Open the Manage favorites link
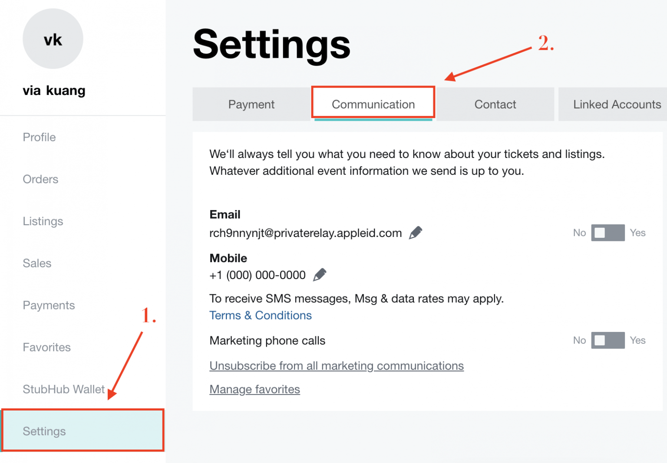Screen dimensions: 667x463 pyautogui.click(x=255, y=389)
